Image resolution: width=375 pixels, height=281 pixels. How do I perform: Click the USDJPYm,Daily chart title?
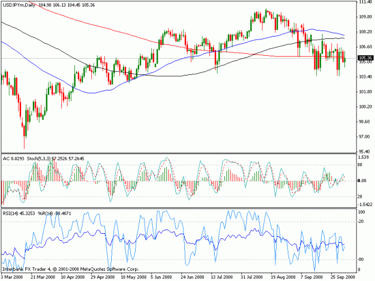[19, 5]
